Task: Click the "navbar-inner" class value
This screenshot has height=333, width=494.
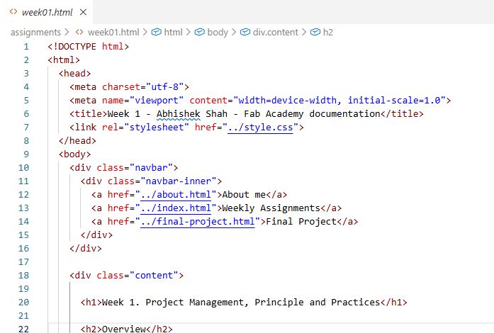Action: [179, 181]
